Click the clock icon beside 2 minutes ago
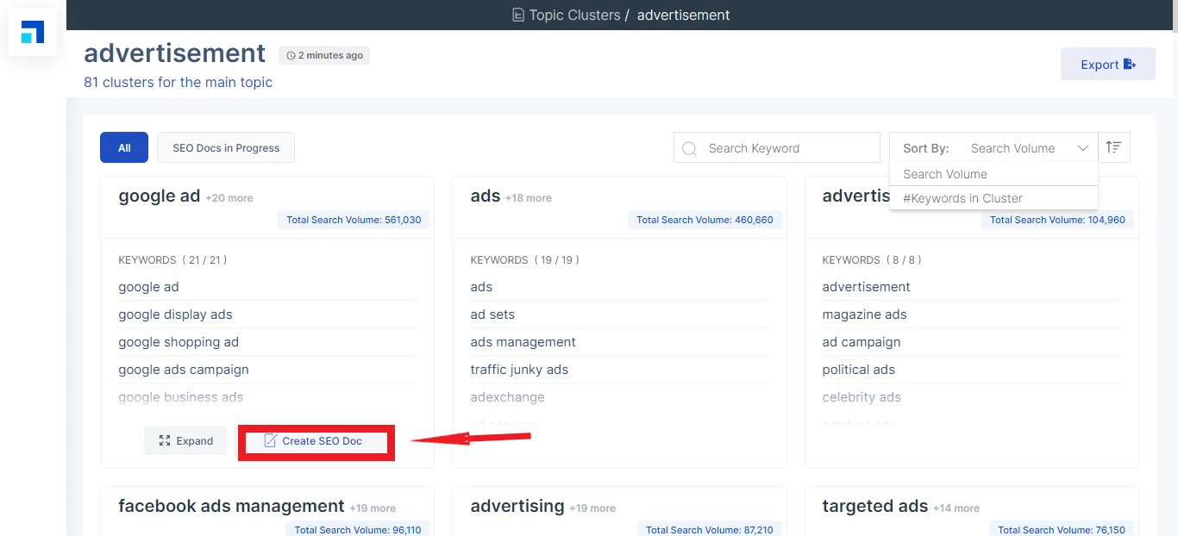Image resolution: width=1178 pixels, height=536 pixels. tap(291, 56)
